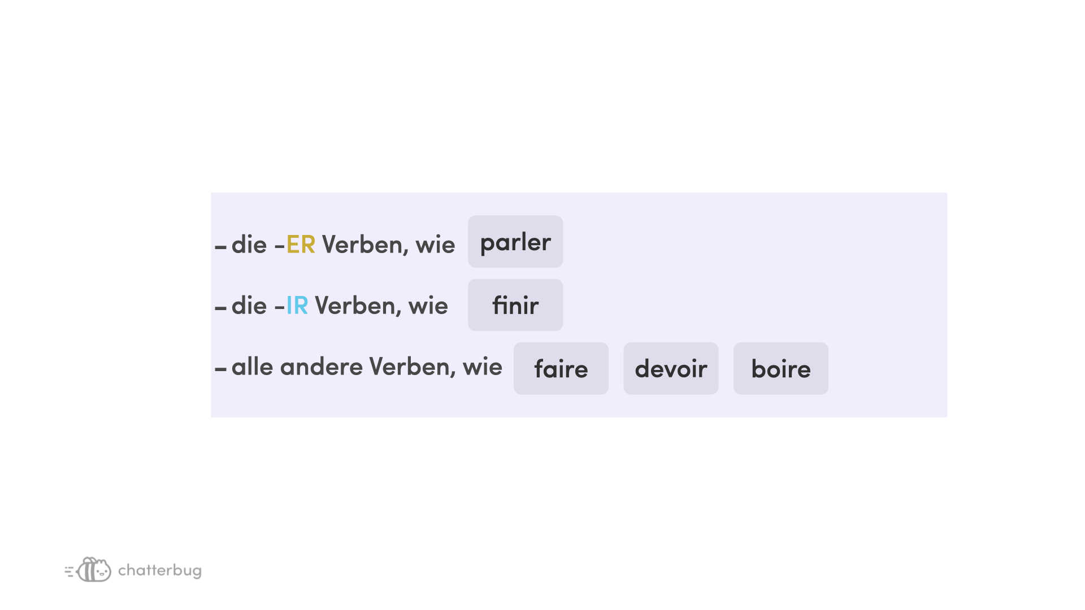Click 'wie' before the faire button
1085x610 pixels.
click(x=482, y=367)
